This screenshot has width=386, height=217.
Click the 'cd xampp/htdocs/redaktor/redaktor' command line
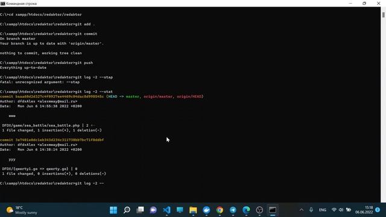41,14
